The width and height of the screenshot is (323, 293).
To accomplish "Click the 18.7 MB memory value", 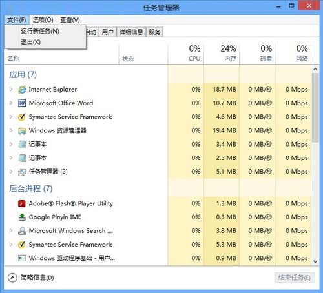I will point(224,90).
